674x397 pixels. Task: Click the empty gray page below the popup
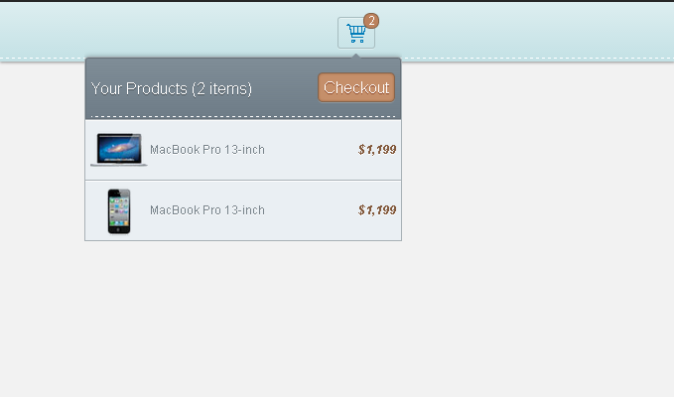(337, 318)
